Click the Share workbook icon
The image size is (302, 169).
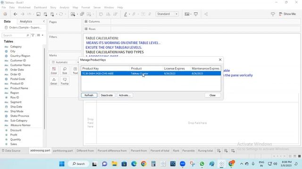point(206,14)
